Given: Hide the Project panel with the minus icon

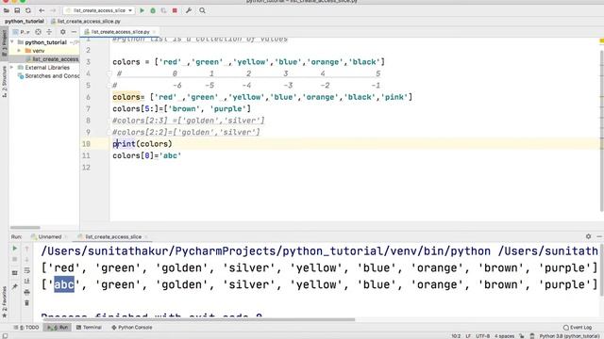Looking at the screenshot, I should (x=74, y=32).
